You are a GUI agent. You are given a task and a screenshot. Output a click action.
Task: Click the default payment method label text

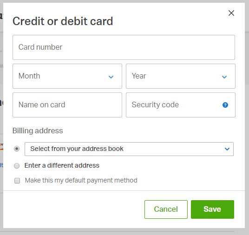pyautogui.click(x=81, y=180)
